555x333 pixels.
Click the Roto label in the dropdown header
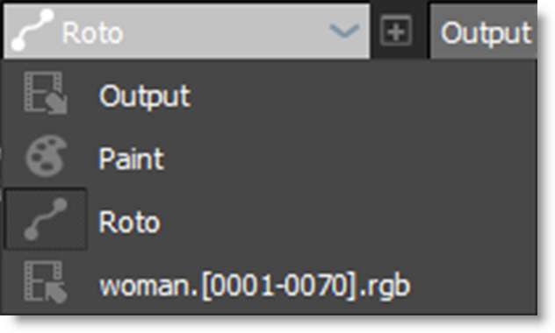tap(93, 33)
